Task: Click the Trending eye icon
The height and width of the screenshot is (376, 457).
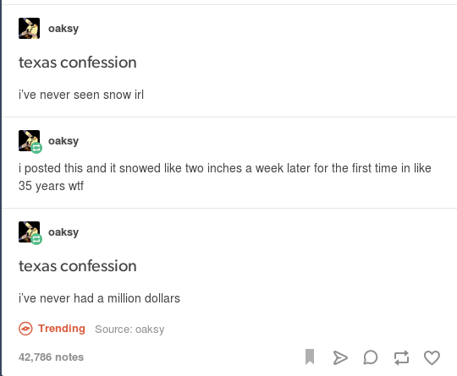Action: (25, 329)
